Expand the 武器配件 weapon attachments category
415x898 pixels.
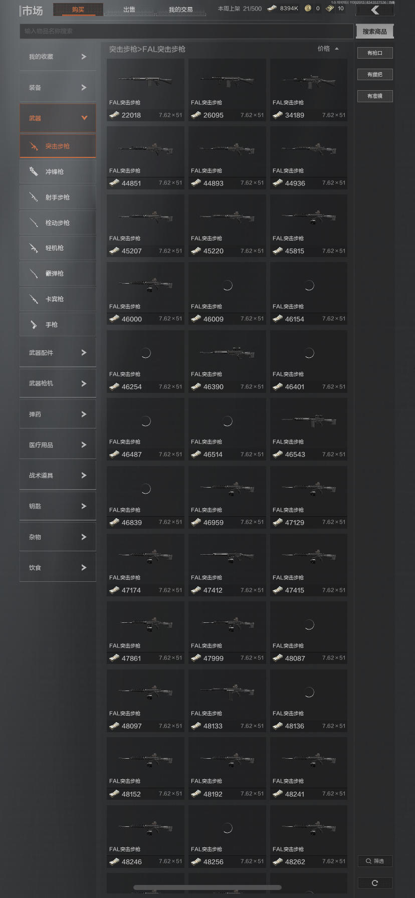click(x=58, y=353)
